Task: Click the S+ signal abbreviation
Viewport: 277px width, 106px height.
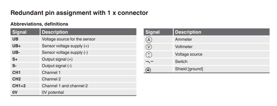Action: pos(15,59)
